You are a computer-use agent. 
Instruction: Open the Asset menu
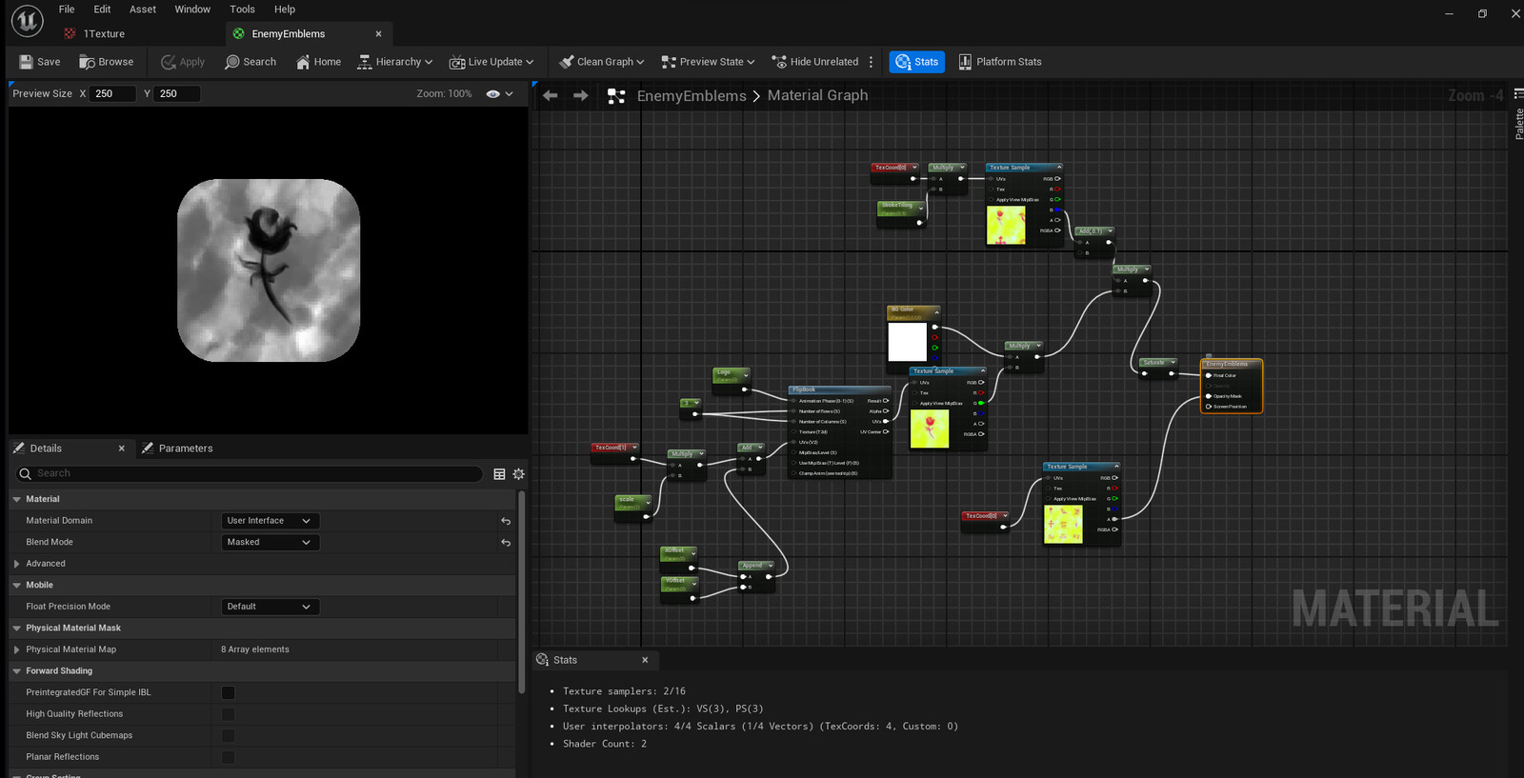point(143,10)
